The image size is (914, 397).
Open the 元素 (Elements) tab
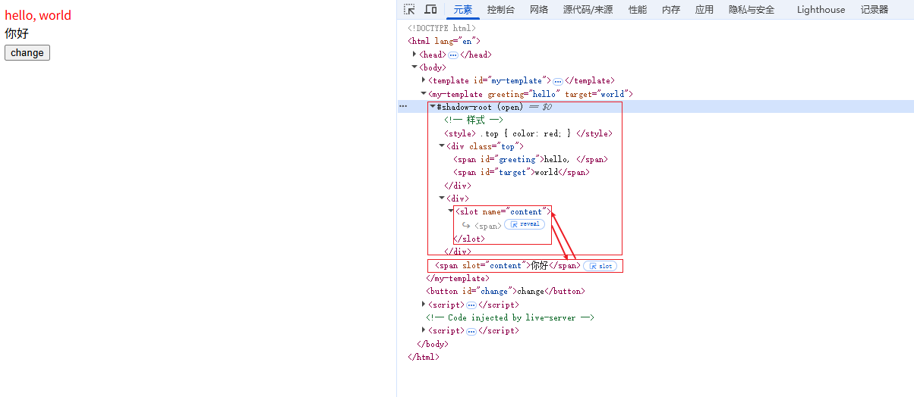click(x=463, y=10)
